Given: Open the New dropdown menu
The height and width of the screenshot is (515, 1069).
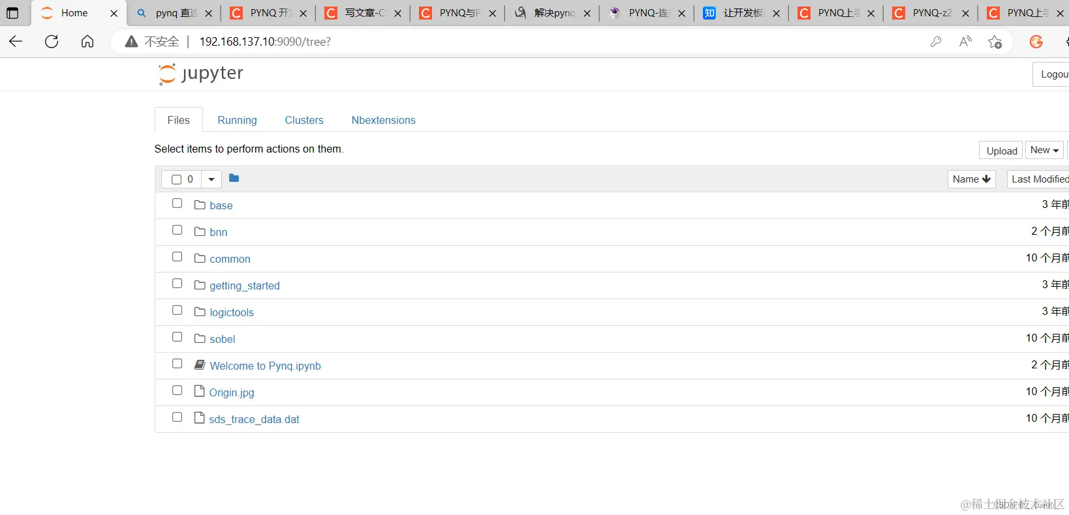Looking at the screenshot, I should click(1044, 150).
